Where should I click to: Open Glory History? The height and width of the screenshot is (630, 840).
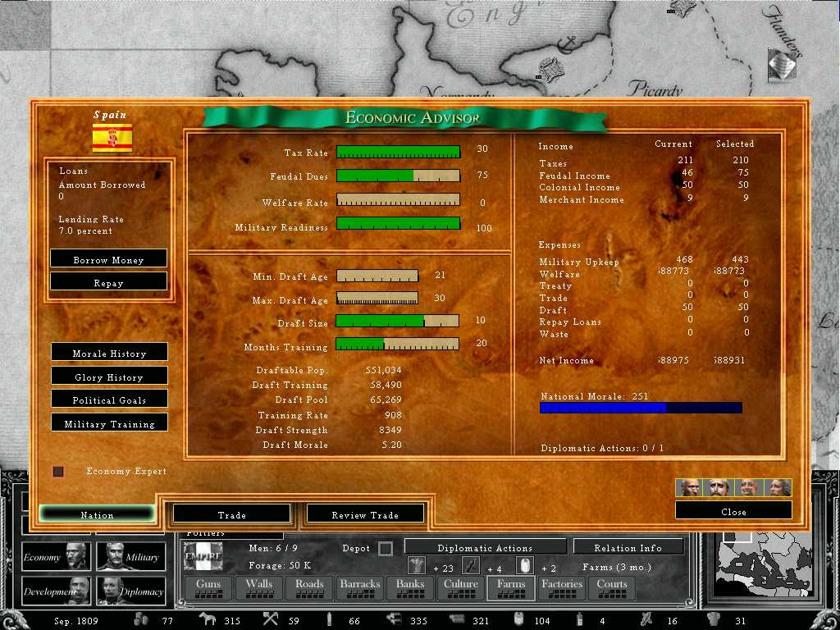(x=109, y=376)
